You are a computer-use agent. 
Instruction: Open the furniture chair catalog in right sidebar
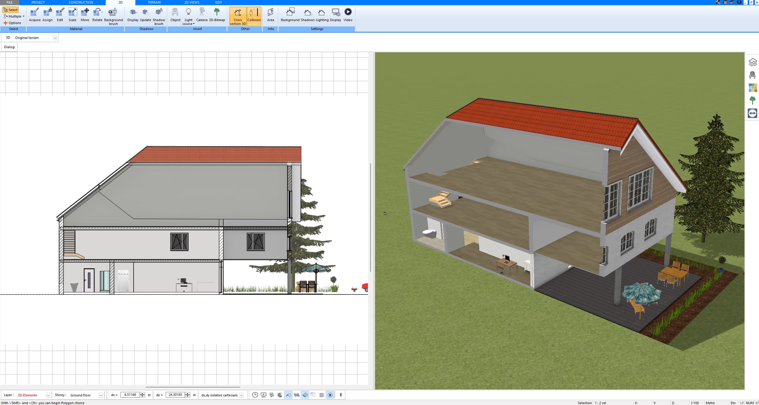tap(752, 75)
